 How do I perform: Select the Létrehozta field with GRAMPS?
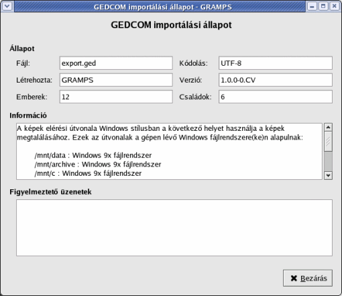click(x=116, y=80)
